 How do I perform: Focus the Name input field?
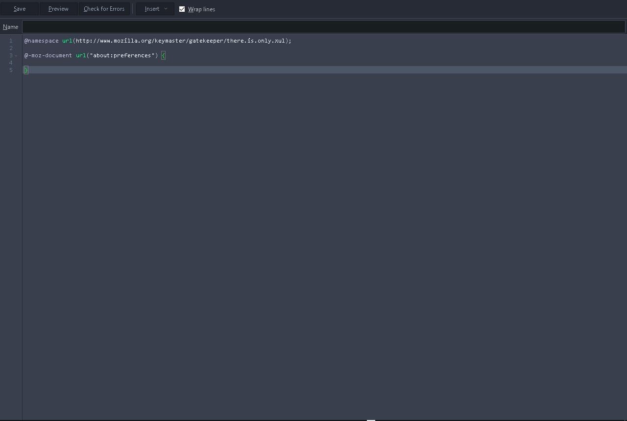tap(324, 27)
